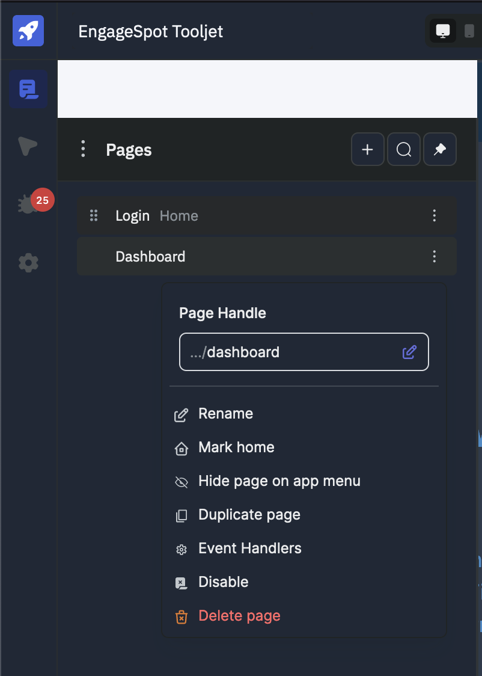
Task: Open Dashboard page options menu
Action: coord(434,257)
